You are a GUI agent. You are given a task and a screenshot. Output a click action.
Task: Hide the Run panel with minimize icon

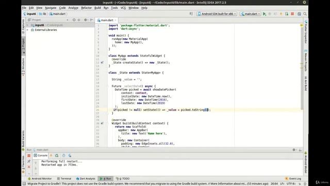click(300, 150)
